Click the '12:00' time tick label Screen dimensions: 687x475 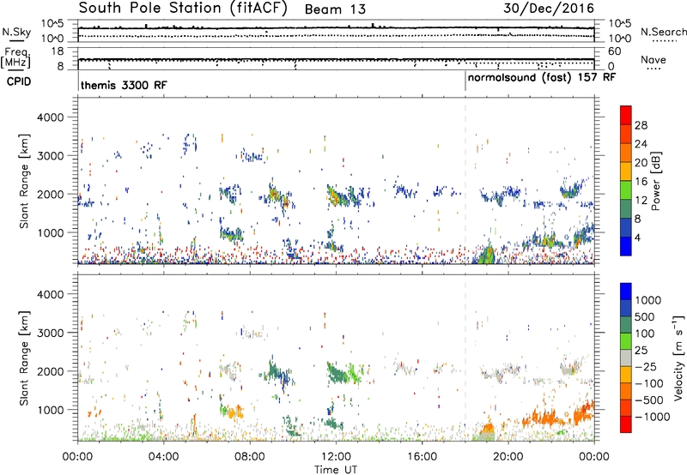[336, 457]
